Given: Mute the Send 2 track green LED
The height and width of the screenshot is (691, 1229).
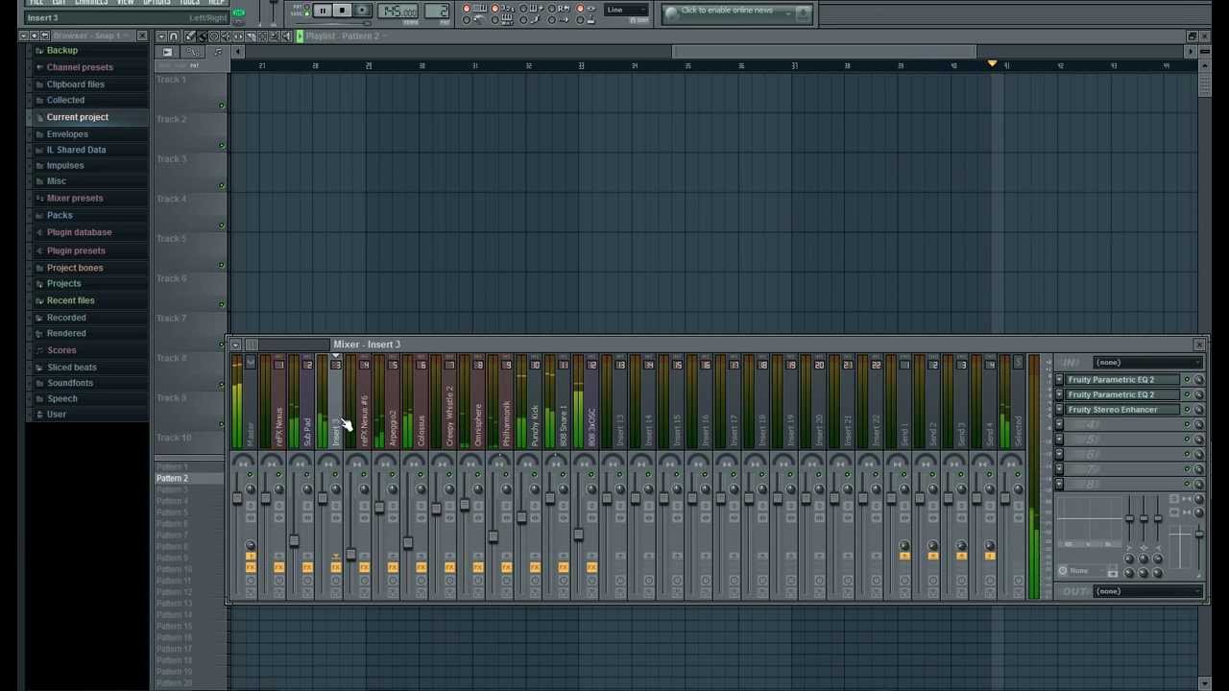Looking at the screenshot, I should point(932,476).
